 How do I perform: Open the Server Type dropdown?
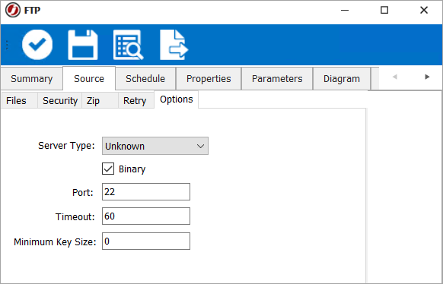point(155,146)
